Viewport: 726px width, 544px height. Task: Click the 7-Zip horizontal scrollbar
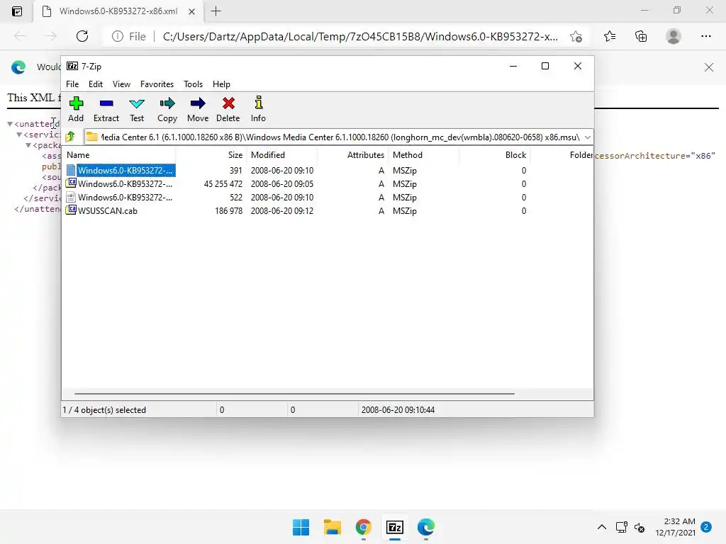(294, 394)
